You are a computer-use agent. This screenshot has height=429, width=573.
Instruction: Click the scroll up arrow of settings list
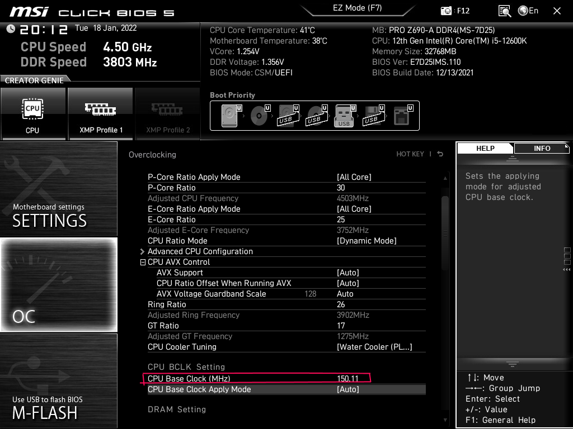click(x=445, y=178)
